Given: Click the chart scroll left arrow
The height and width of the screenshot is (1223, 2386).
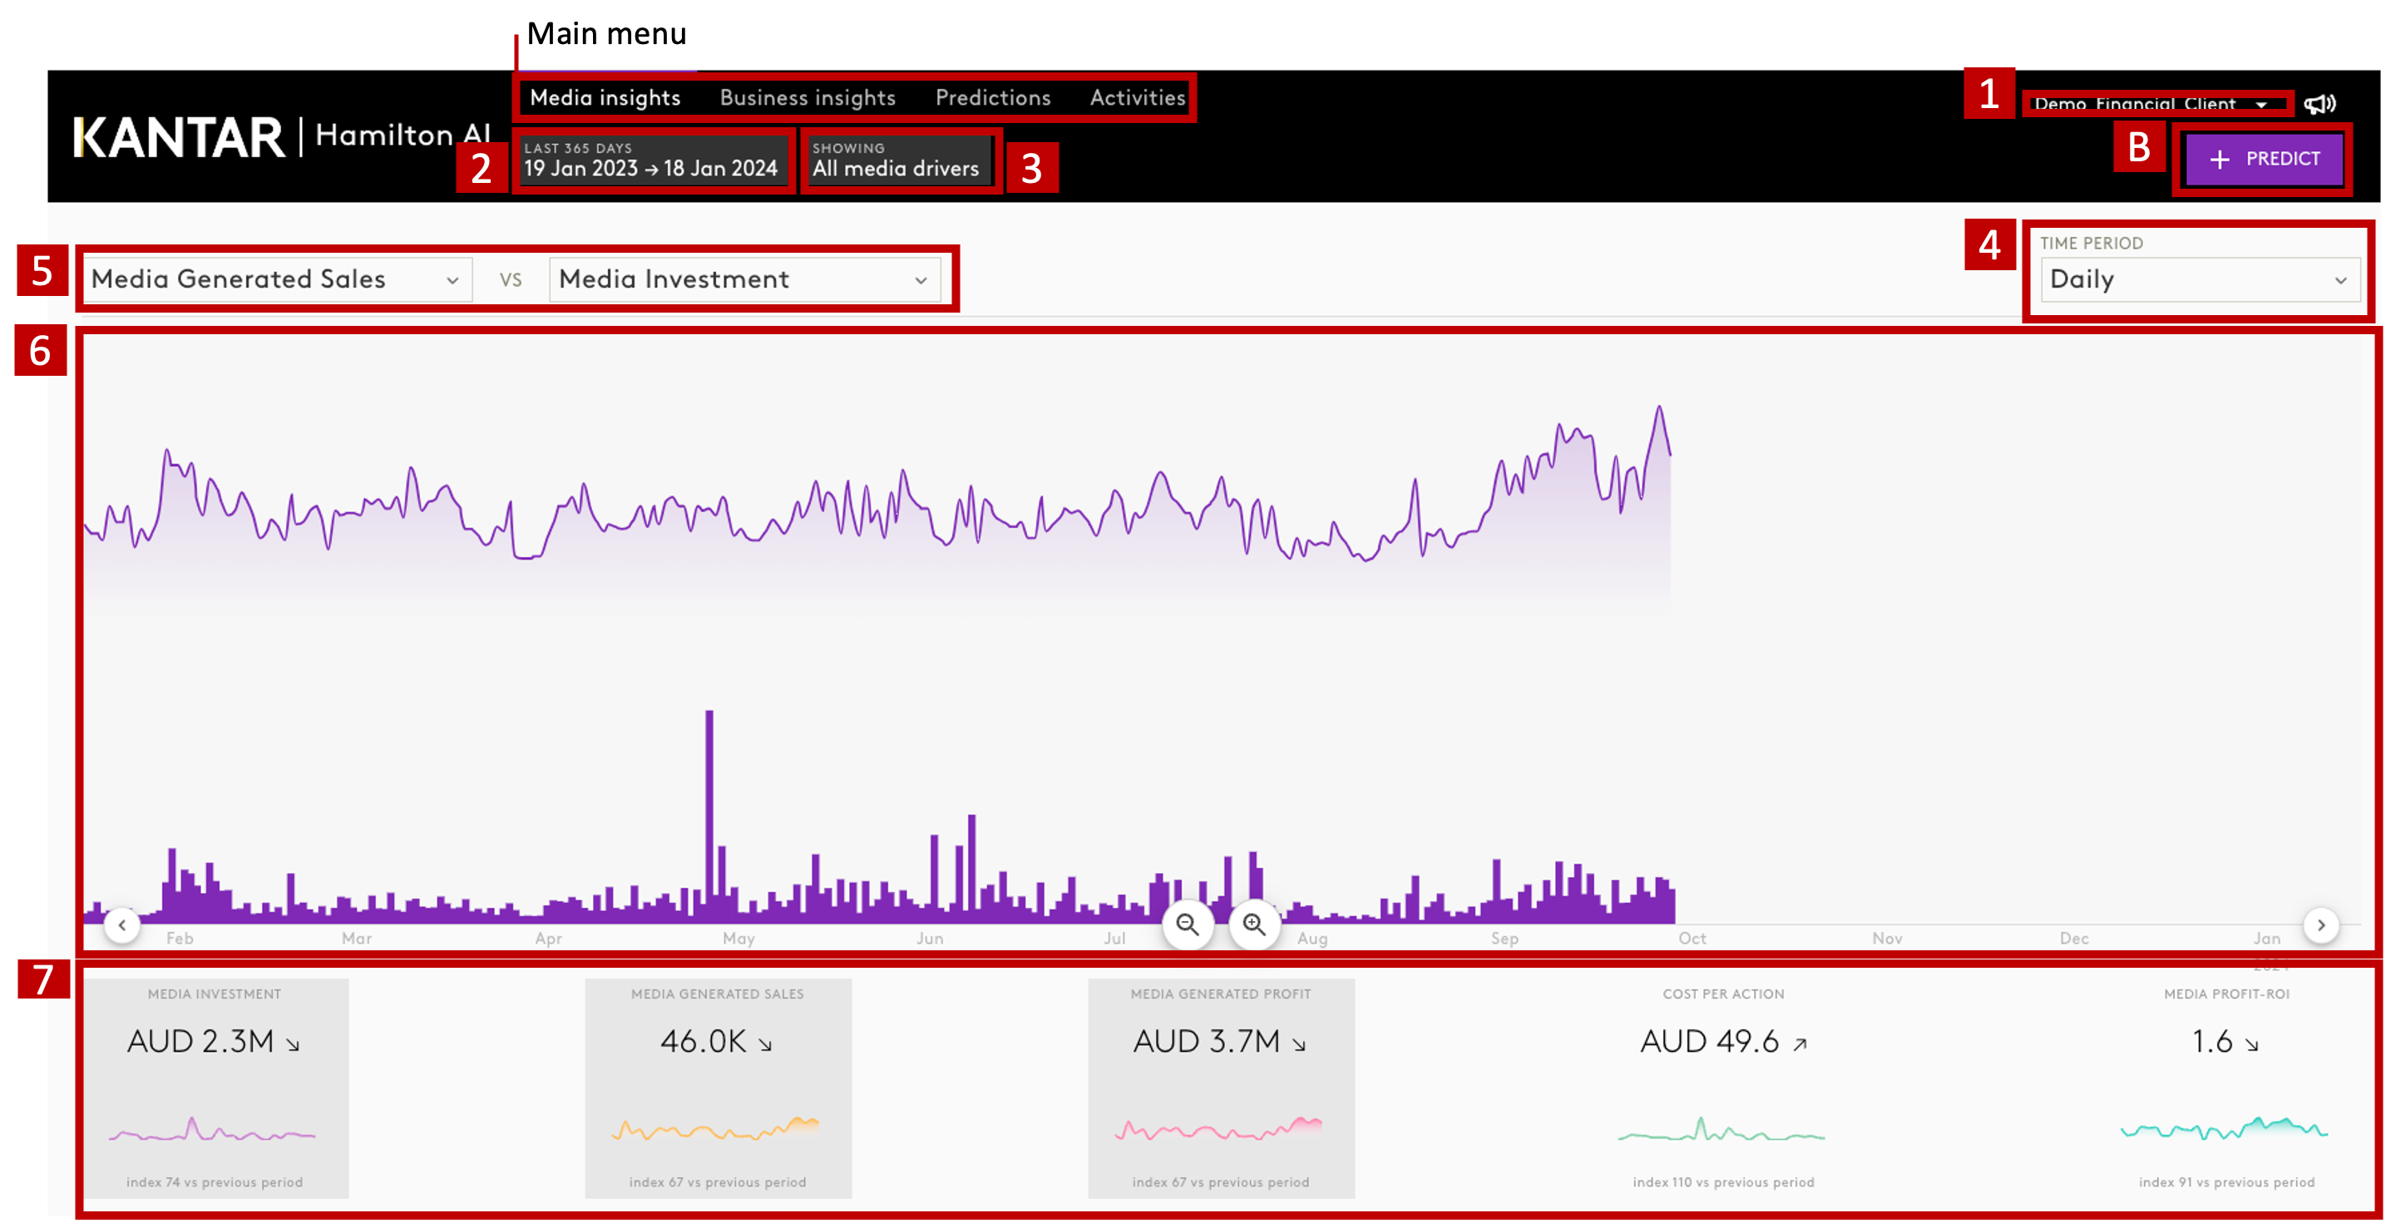Looking at the screenshot, I should (122, 924).
